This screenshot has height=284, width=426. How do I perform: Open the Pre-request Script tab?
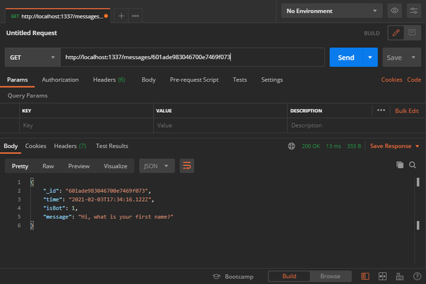pyautogui.click(x=194, y=80)
